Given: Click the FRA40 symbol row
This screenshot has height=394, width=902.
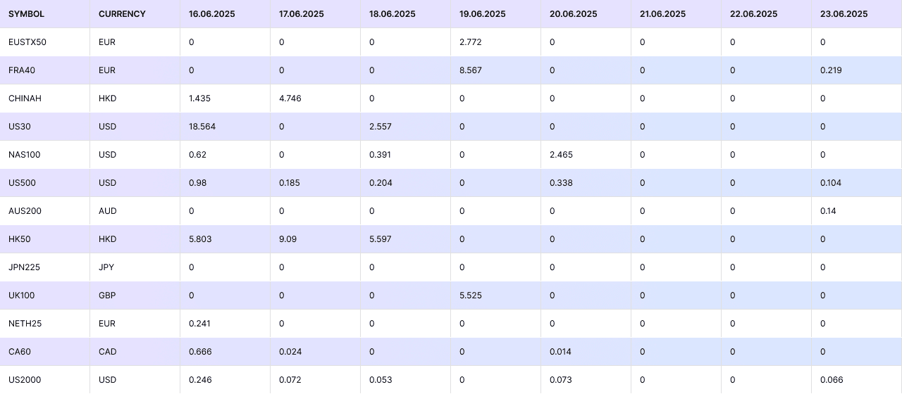Looking at the screenshot, I should [22, 70].
